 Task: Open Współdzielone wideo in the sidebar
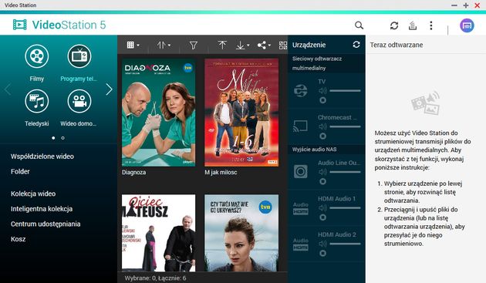(x=42, y=157)
